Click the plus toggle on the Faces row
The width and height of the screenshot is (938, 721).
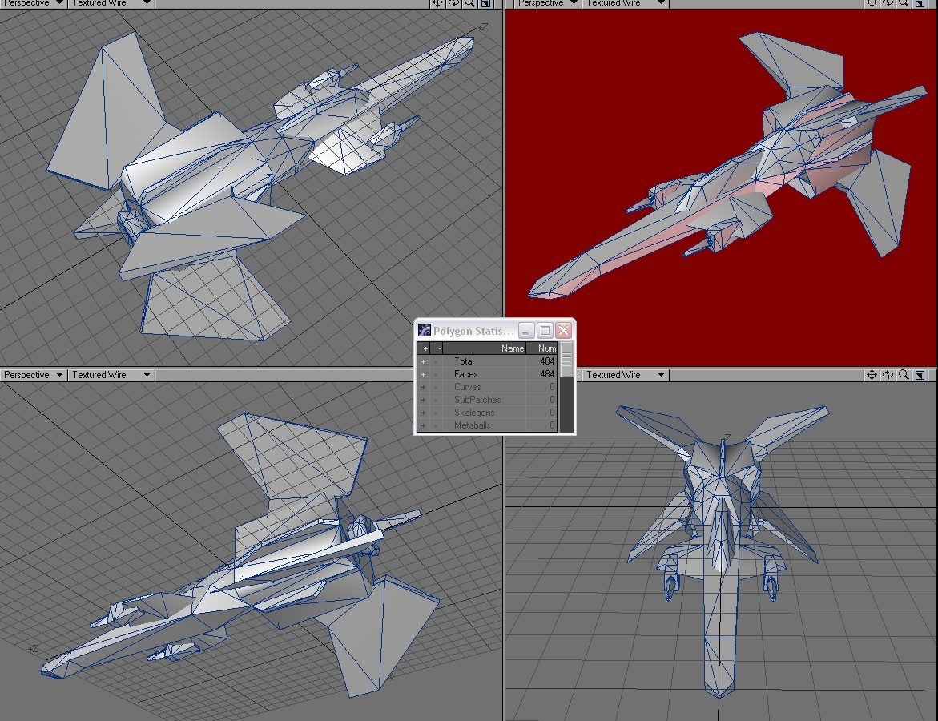(x=424, y=374)
